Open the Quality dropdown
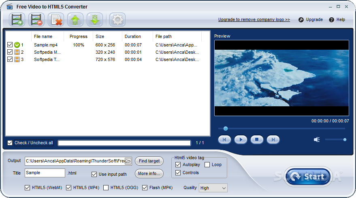 213,188
